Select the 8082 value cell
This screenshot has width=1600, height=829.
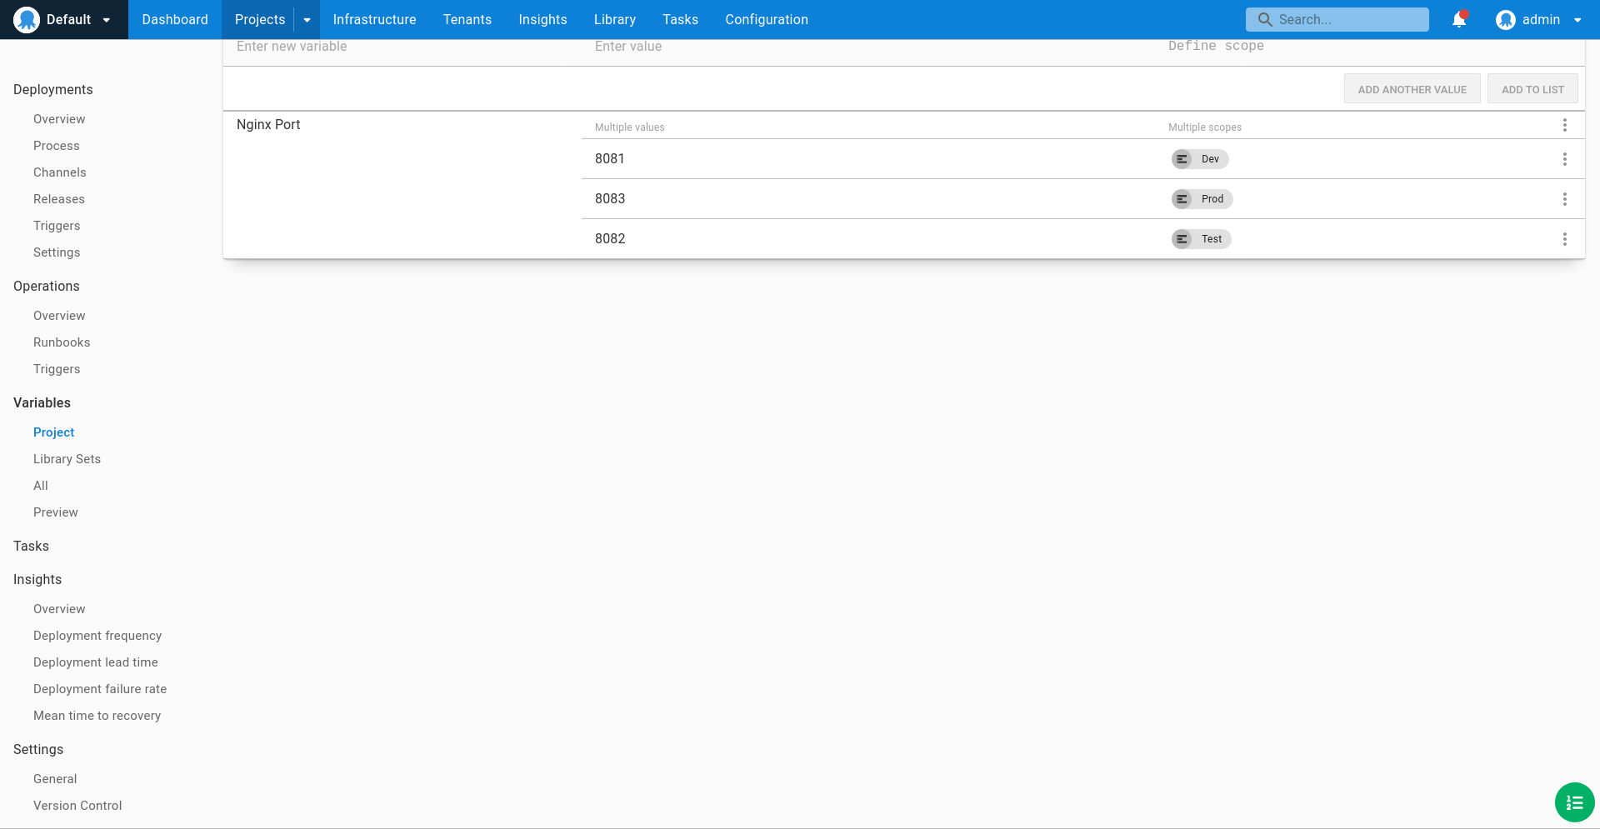(x=610, y=238)
